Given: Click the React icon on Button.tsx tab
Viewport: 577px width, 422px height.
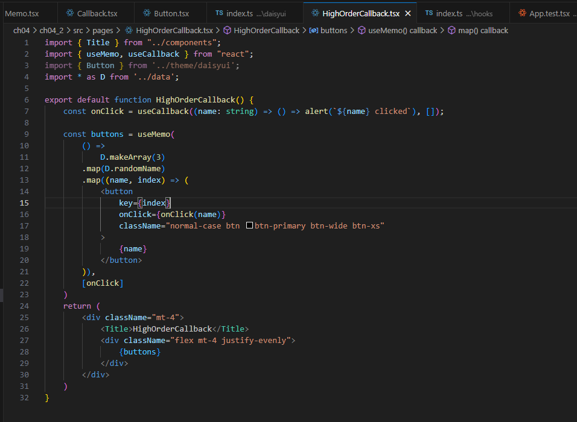Looking at the screenshot, I should tap(147, 13).
